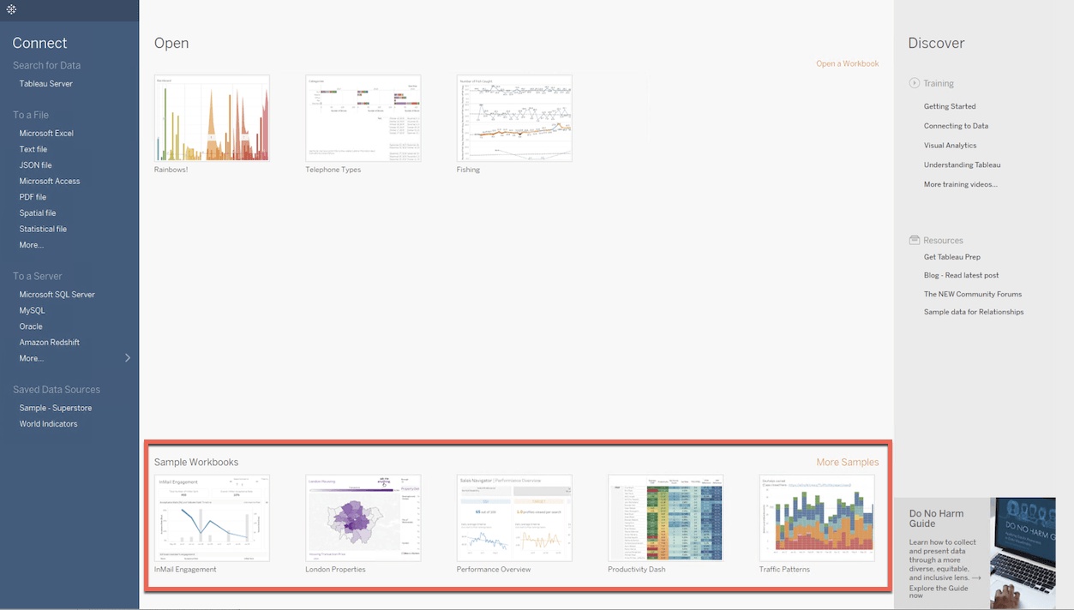Expand the More... servers chevron arrow
The width and height of the screenshot is (1074, 610).
[x=128, y=358]
